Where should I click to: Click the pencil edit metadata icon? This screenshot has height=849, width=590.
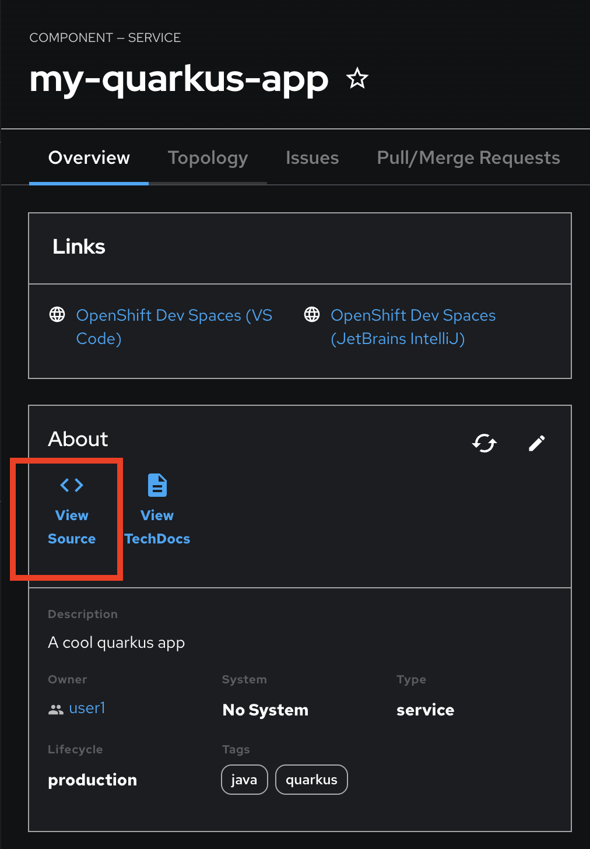(x=537, y=443)
